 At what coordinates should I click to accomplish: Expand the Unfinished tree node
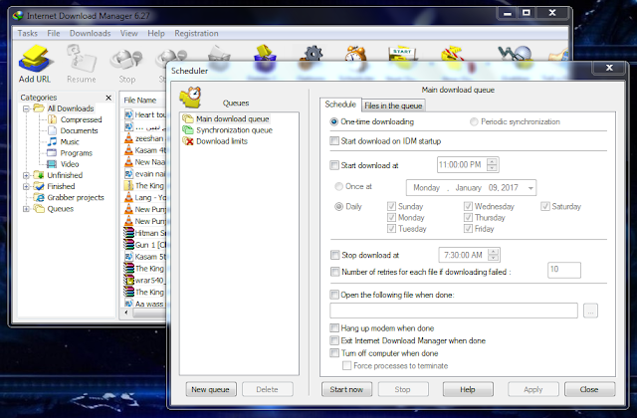point(27,175)
